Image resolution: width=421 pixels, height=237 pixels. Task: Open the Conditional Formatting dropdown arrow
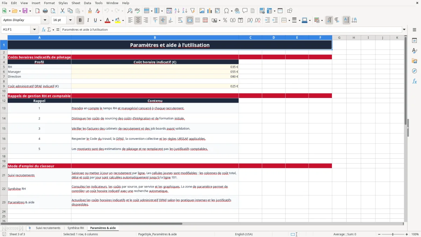click(322, 20)
